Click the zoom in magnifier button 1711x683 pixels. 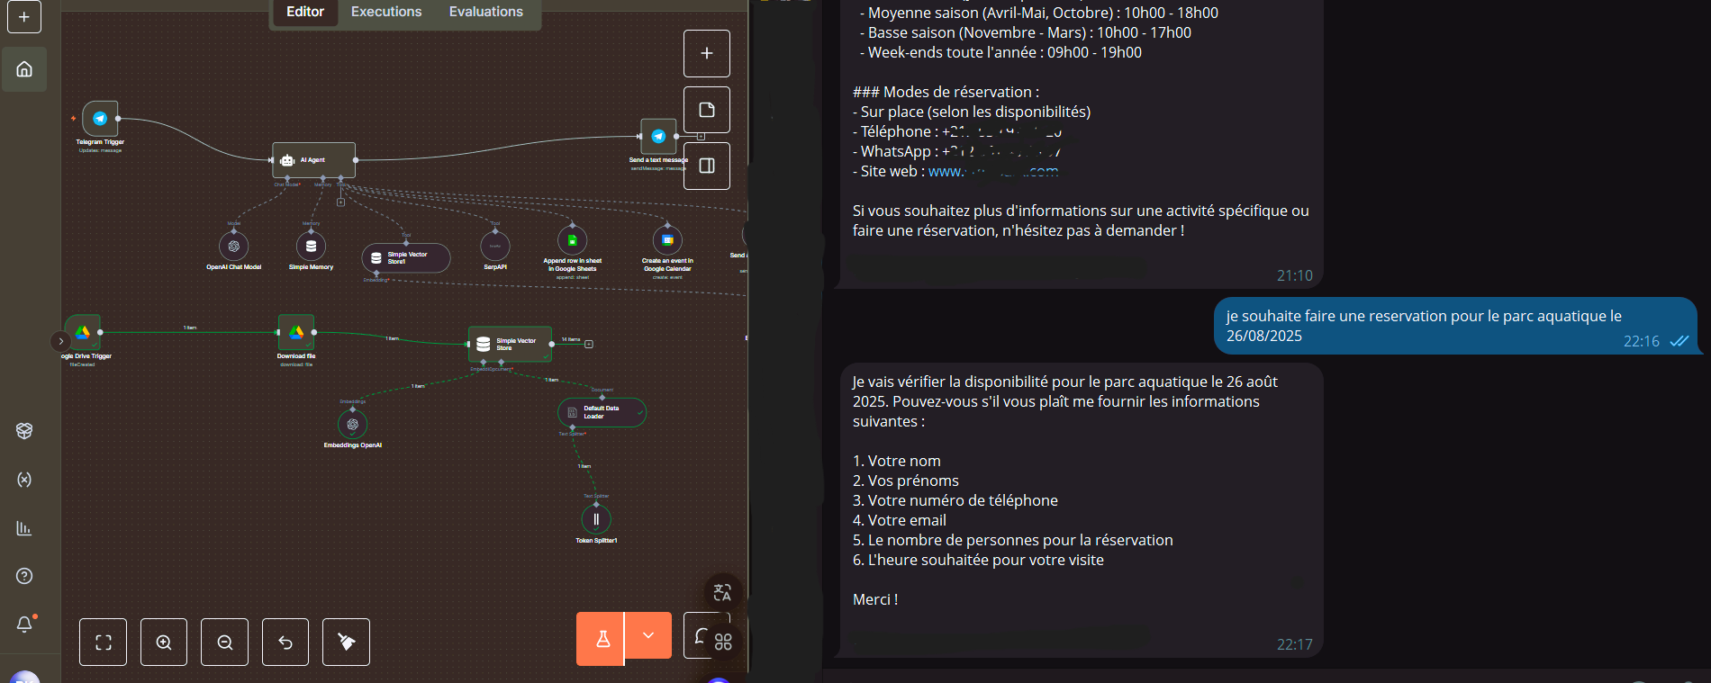tap(164, 643)
